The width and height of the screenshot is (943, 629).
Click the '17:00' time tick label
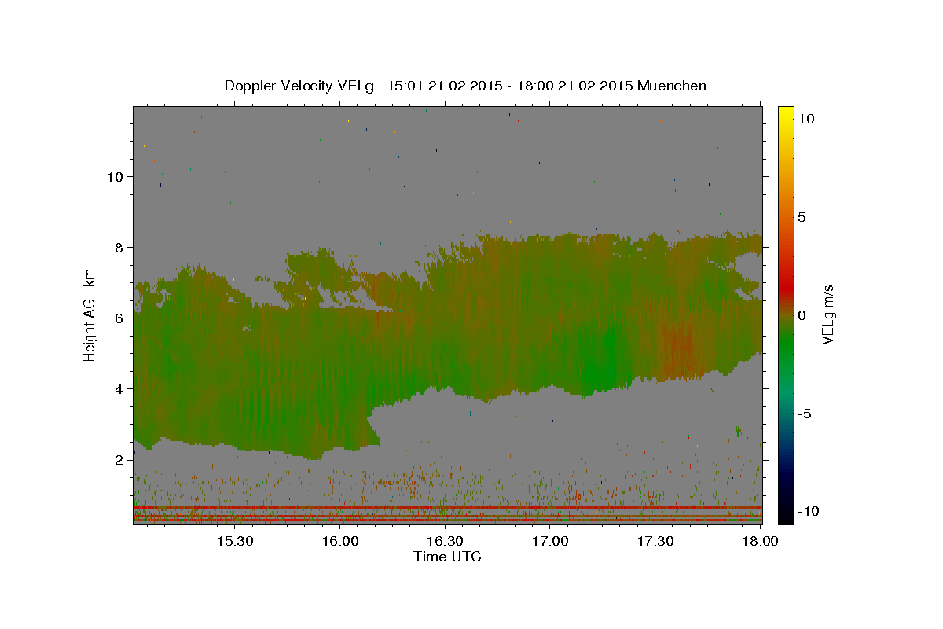point(550,542)
